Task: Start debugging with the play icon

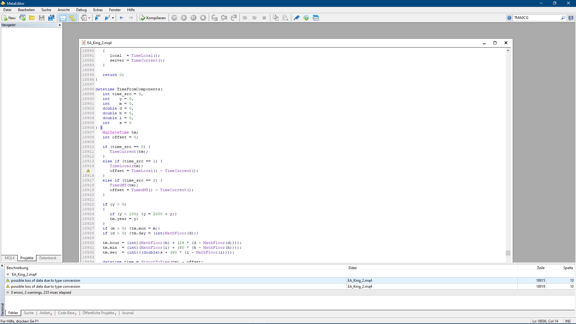Action: (184, 18)
